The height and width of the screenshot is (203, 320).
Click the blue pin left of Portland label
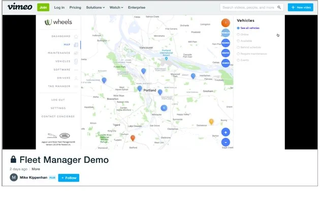point(140,89)
